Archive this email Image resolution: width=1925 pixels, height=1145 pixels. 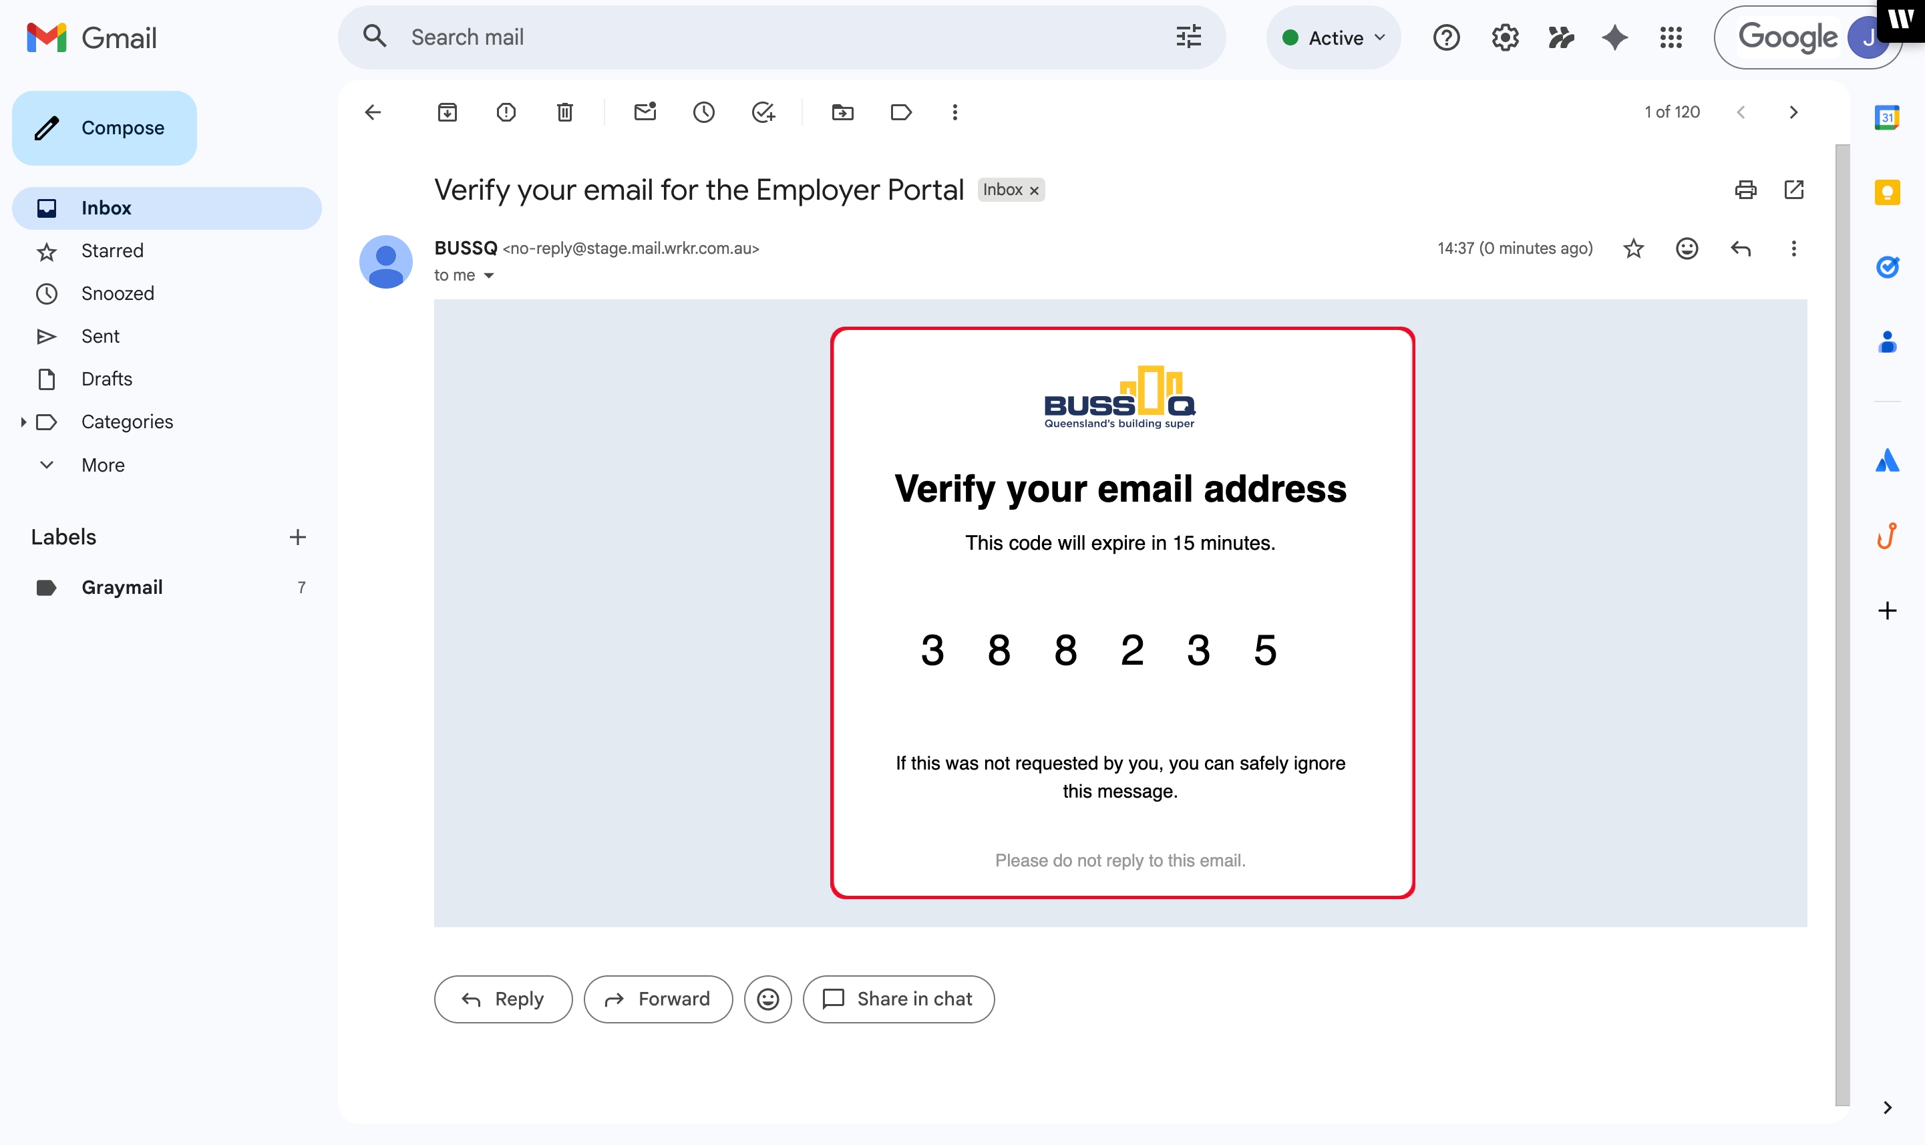point(448,113)
